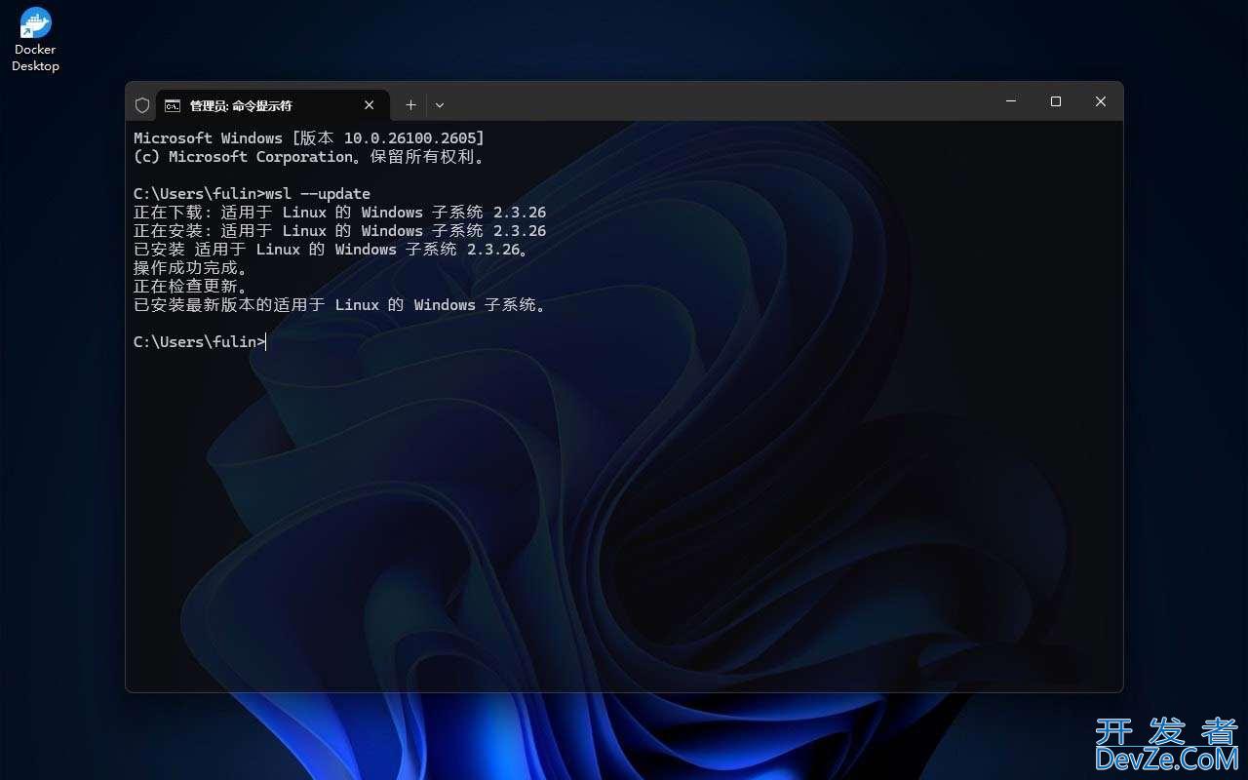This screenshot has width=1248, height=780.
Task: Open a new tab with the plus button
Action: point(411,105)
